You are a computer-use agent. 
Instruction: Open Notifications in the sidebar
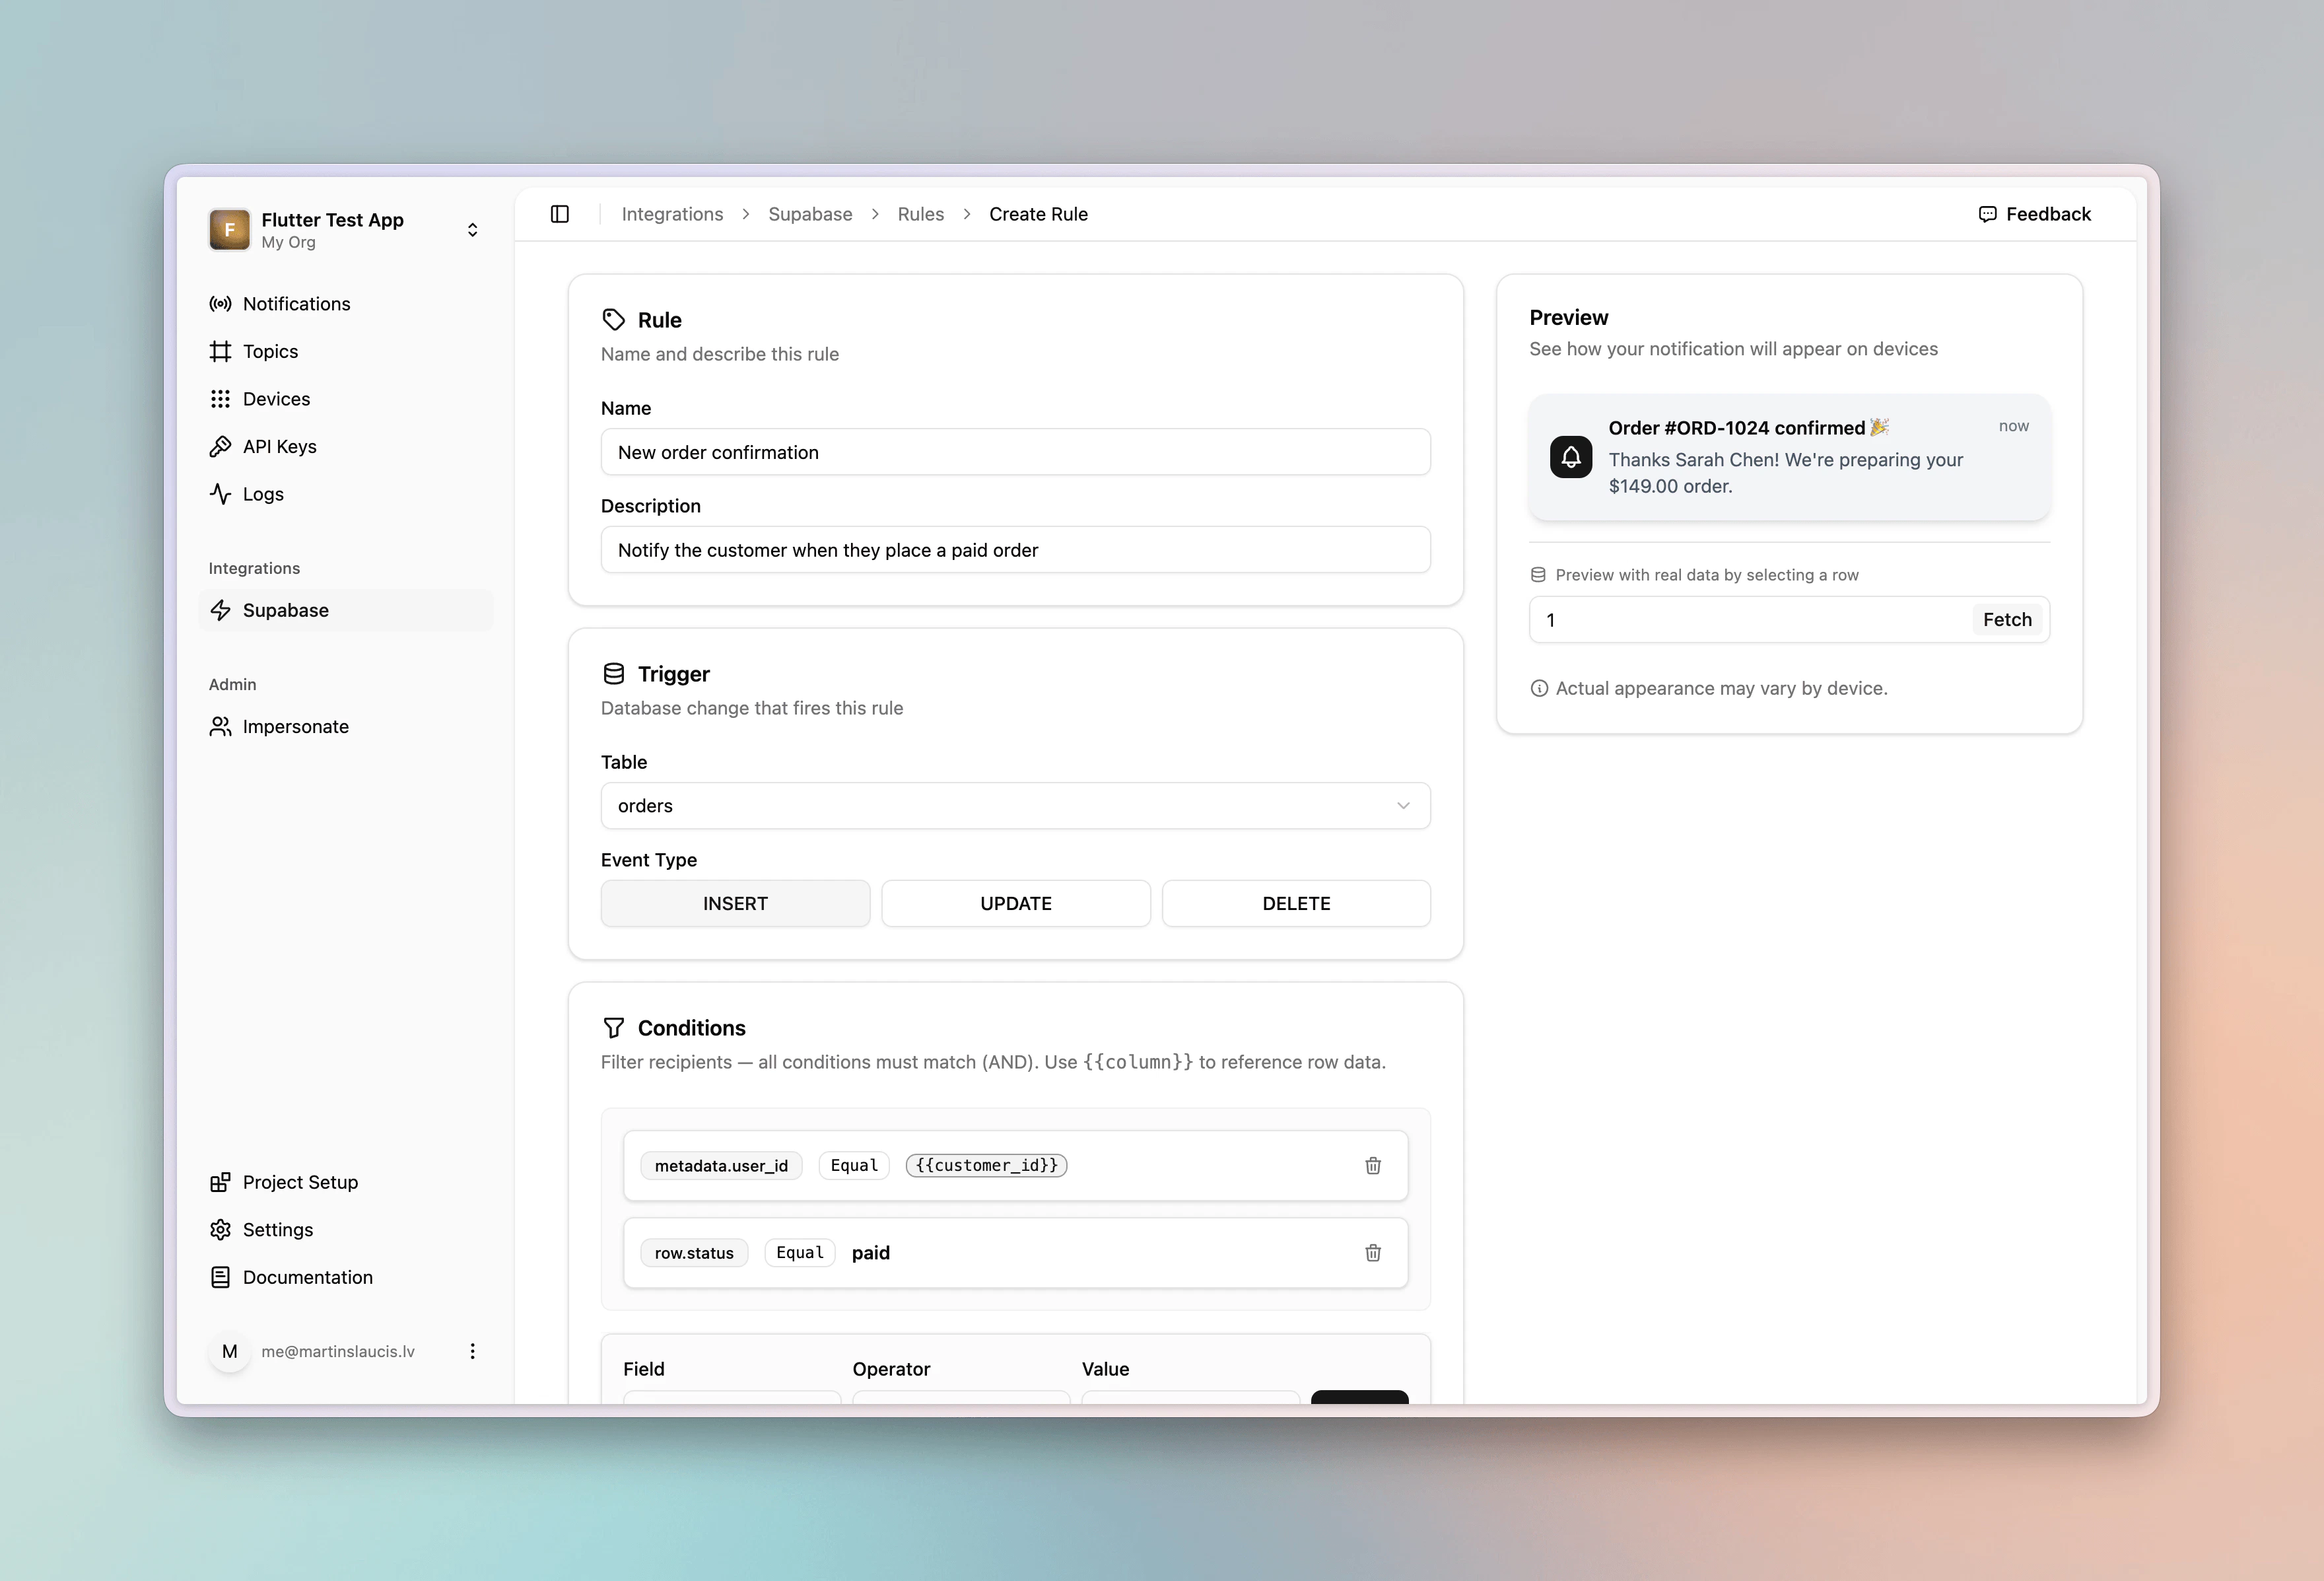tap(346, 304)
